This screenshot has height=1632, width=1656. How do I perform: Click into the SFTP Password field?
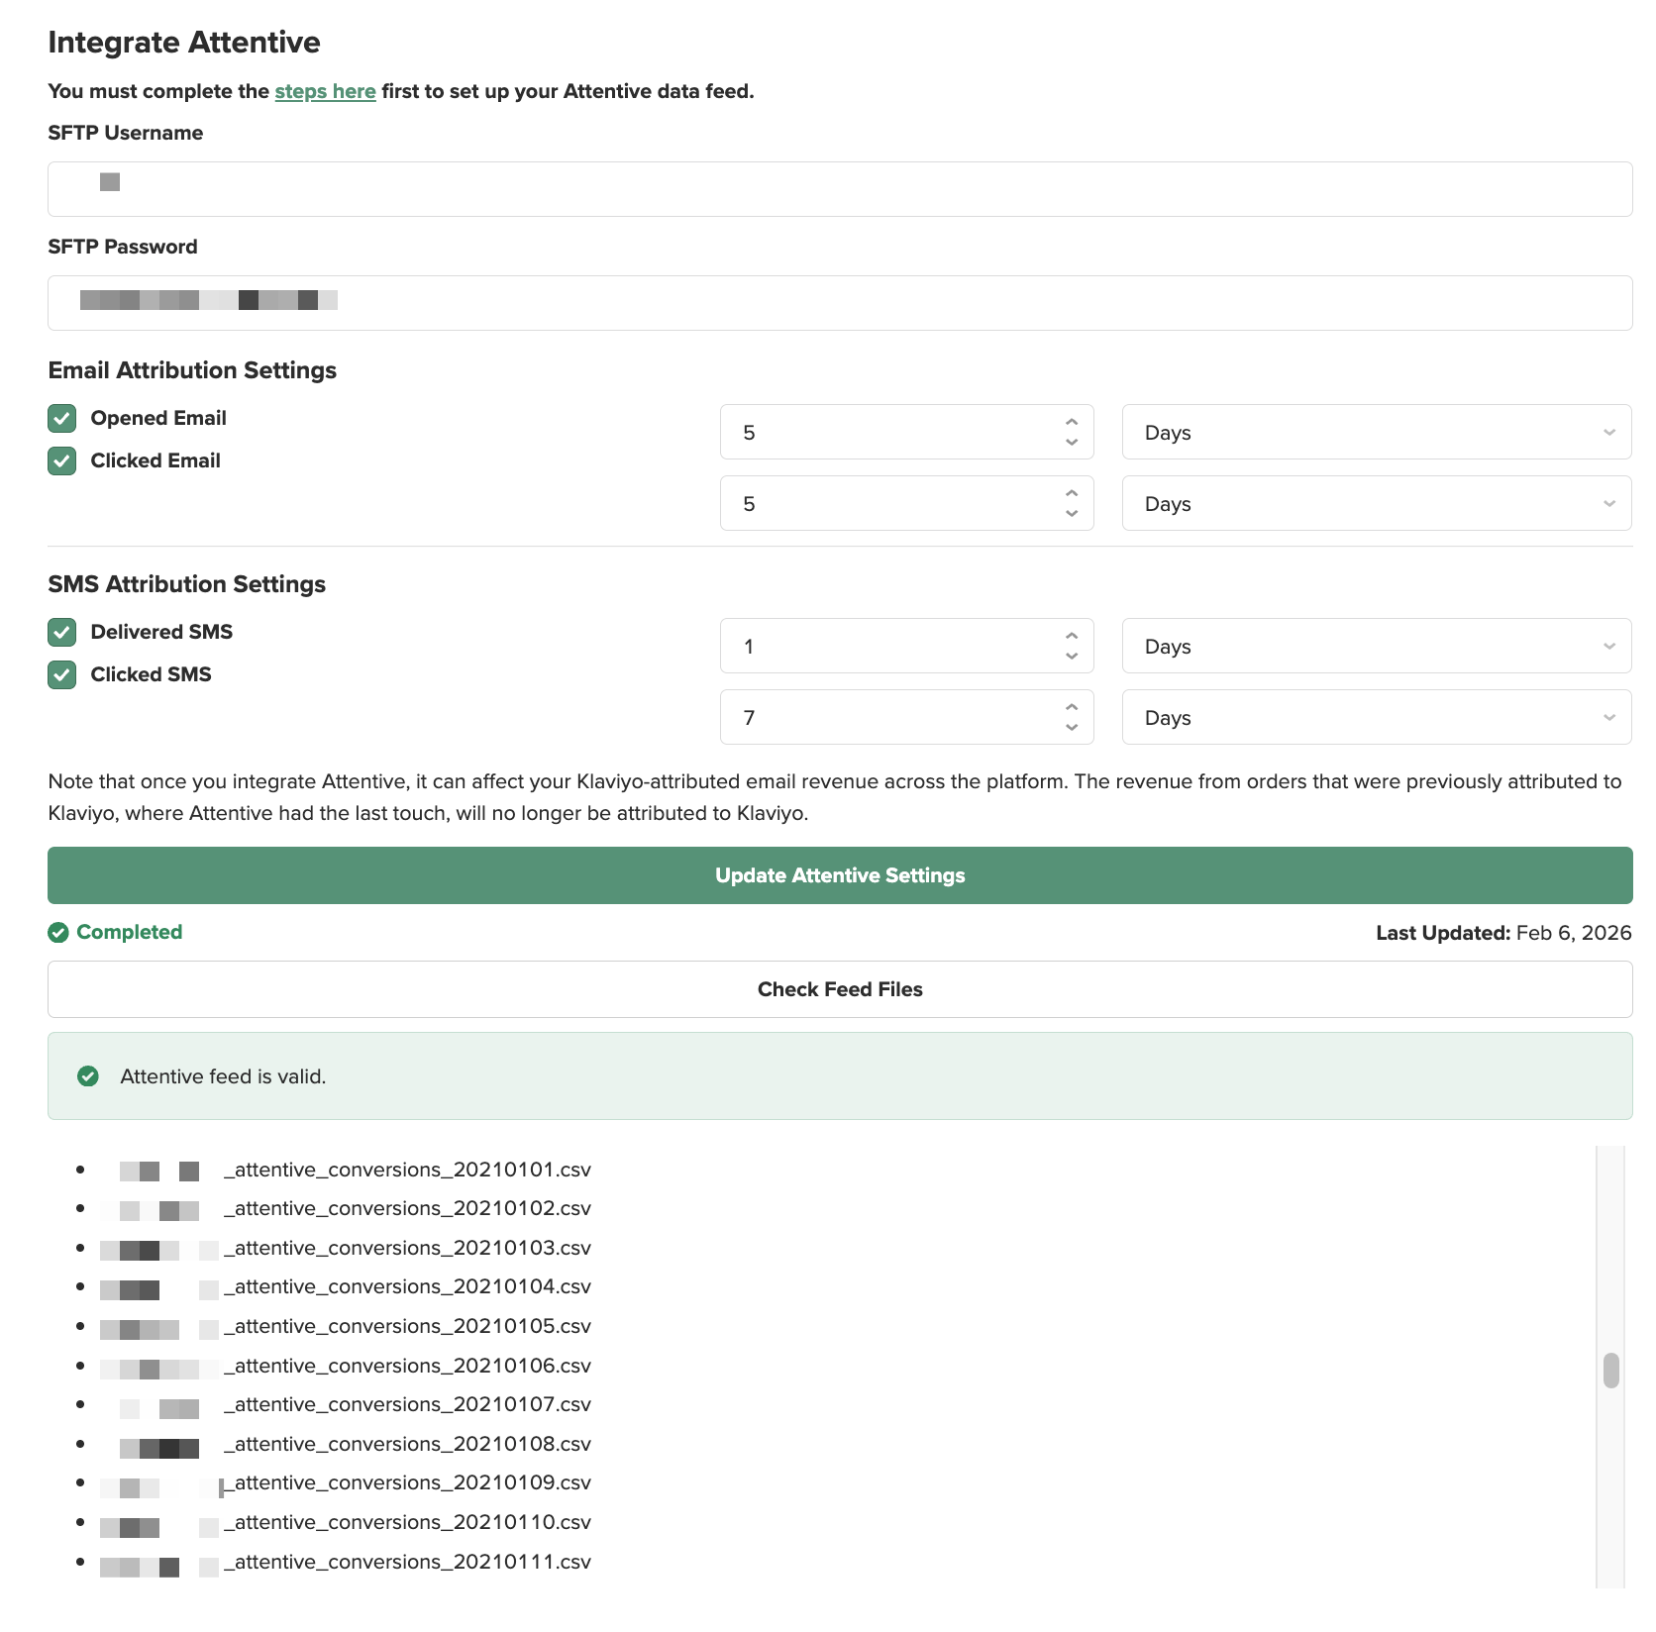(x=840, y=303)
